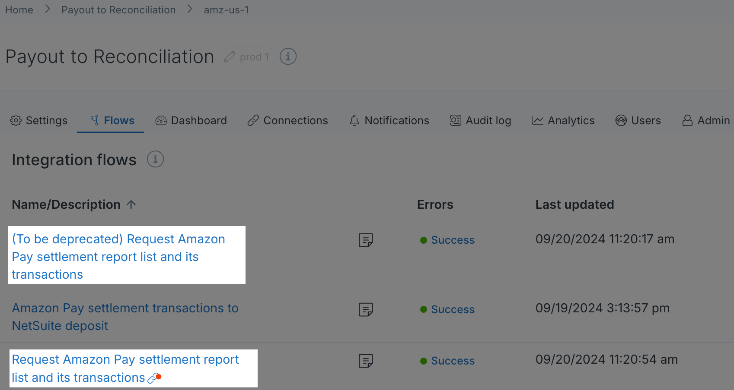Select timestamp 09/20/2024 11:20:54 am

[606, 359]
